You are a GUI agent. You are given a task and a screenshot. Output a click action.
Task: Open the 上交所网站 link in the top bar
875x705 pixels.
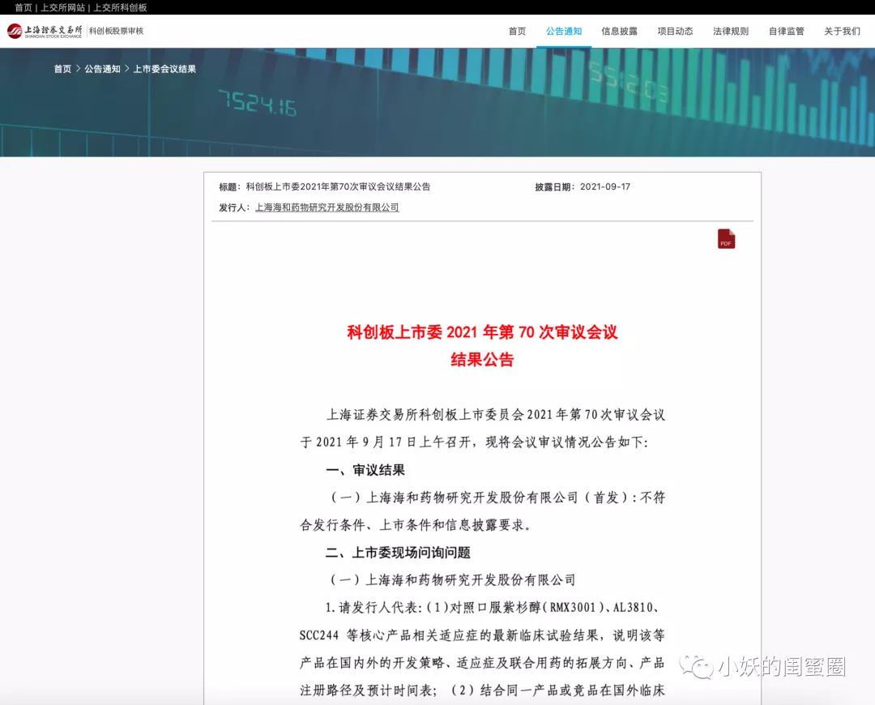pyautogui.click(x=62, y=7)
